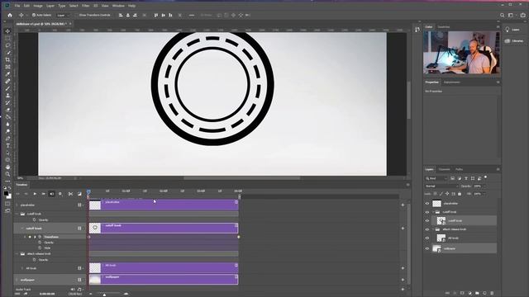Select the Eyedropper tool
529x297 pixels.
7,74
